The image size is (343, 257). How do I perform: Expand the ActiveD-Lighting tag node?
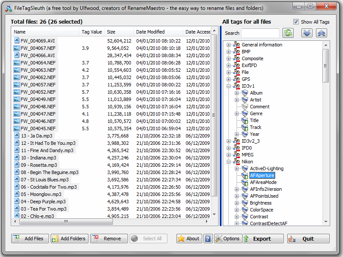(x=237, y=168)
